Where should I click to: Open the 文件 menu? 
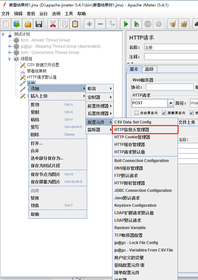6,14
